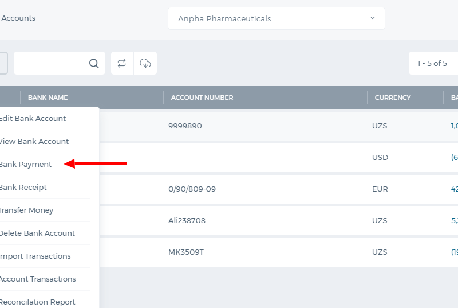Choose View Bank Account menu entry
This screenshot has height=308, width=458.
click(34, 141)
